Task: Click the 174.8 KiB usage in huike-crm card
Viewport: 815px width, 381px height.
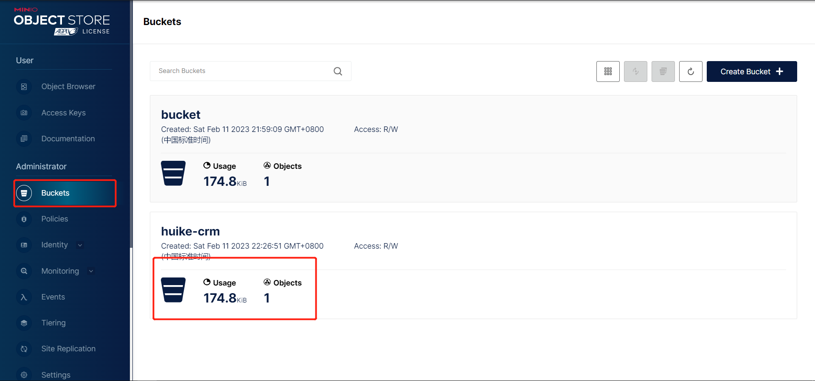Action: pyautogui.click(x=225, y=298)
